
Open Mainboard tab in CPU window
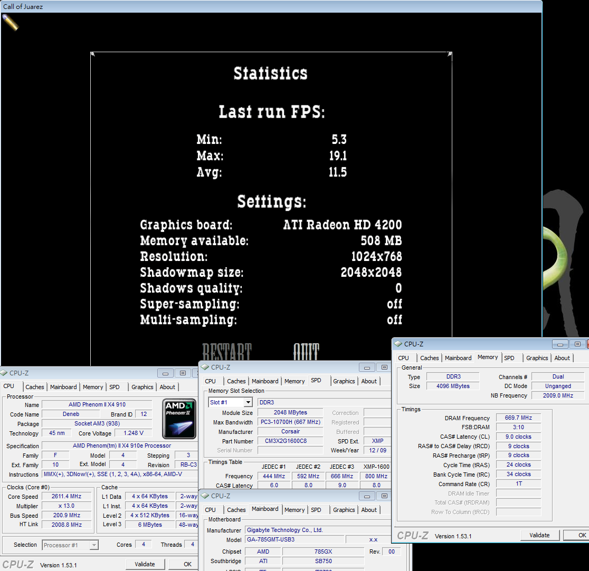(63, 387)
